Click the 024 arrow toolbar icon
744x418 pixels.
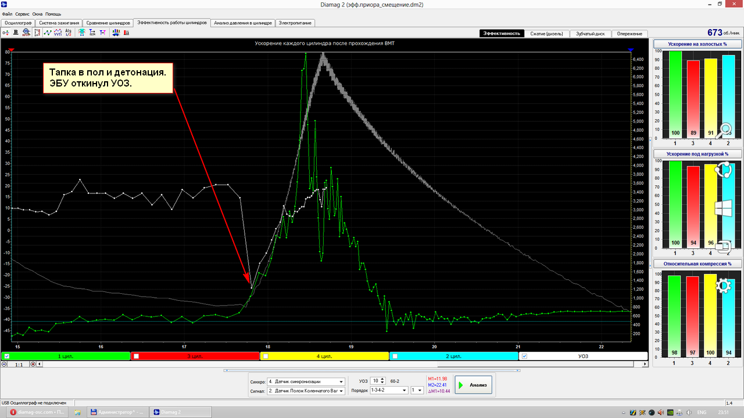92,33
